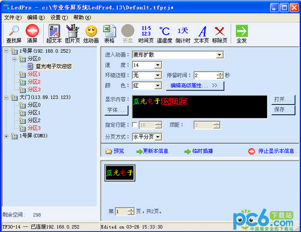The image size is (301, 232).
Task: Click the 保存 save button
Action: click(283, 110)
